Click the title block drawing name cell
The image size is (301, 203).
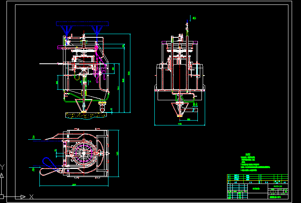point(256,189)
